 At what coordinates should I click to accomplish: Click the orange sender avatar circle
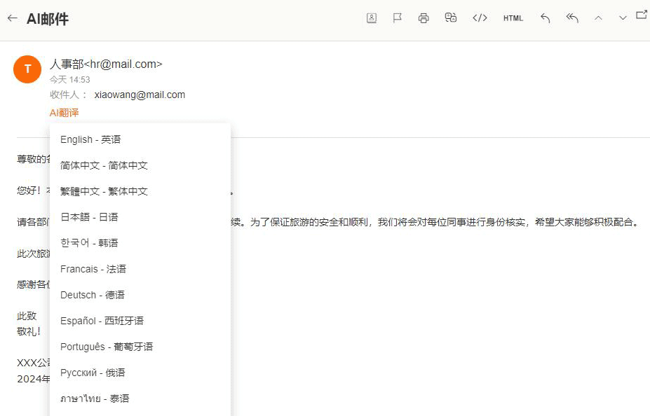coord(27,69)
